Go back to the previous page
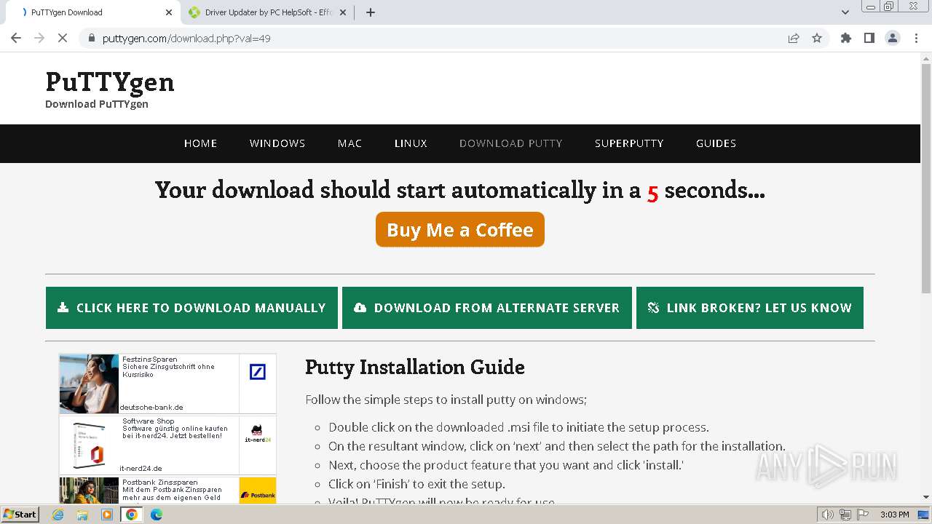This screenshot has width=932, height=524. coord(16,38)
